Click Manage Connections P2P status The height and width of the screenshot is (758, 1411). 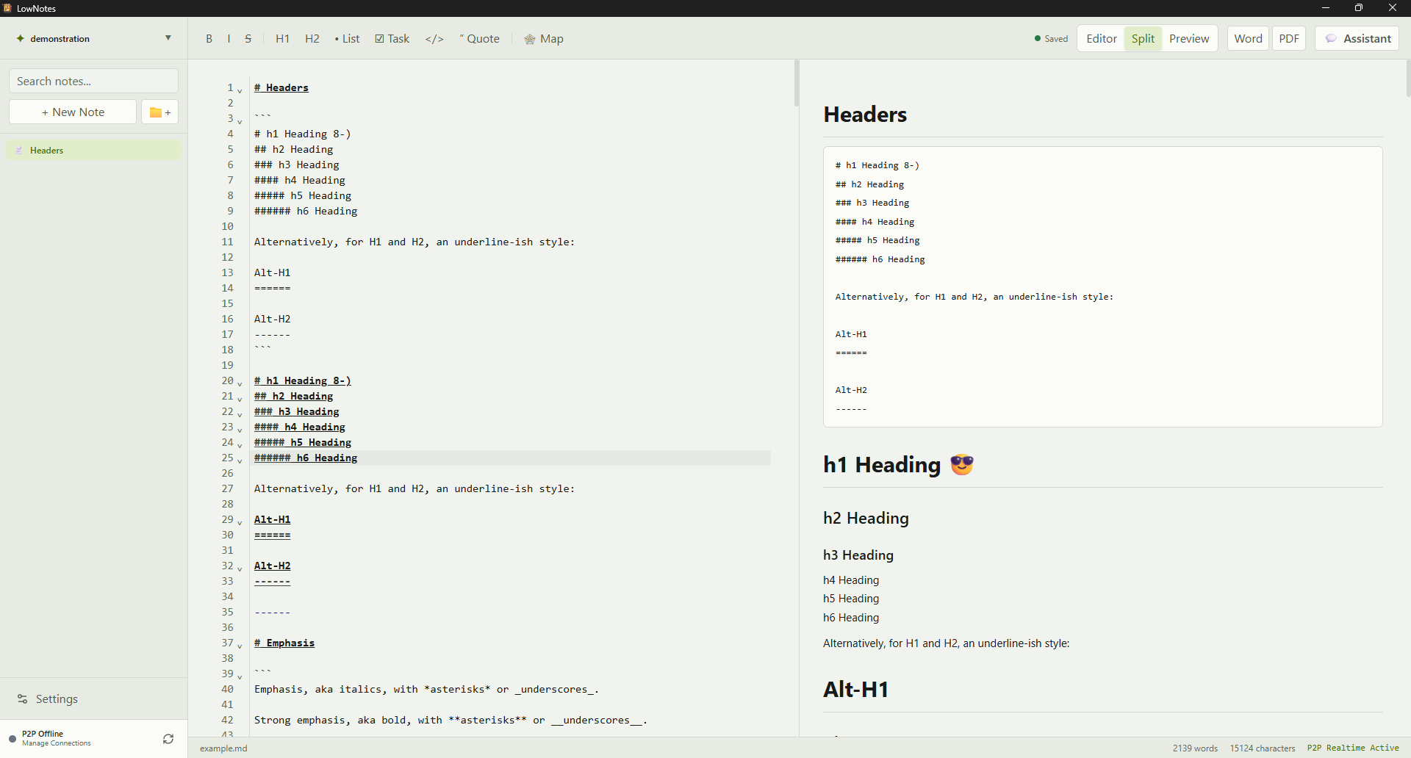pyautogui.click(x=57, y=743)
